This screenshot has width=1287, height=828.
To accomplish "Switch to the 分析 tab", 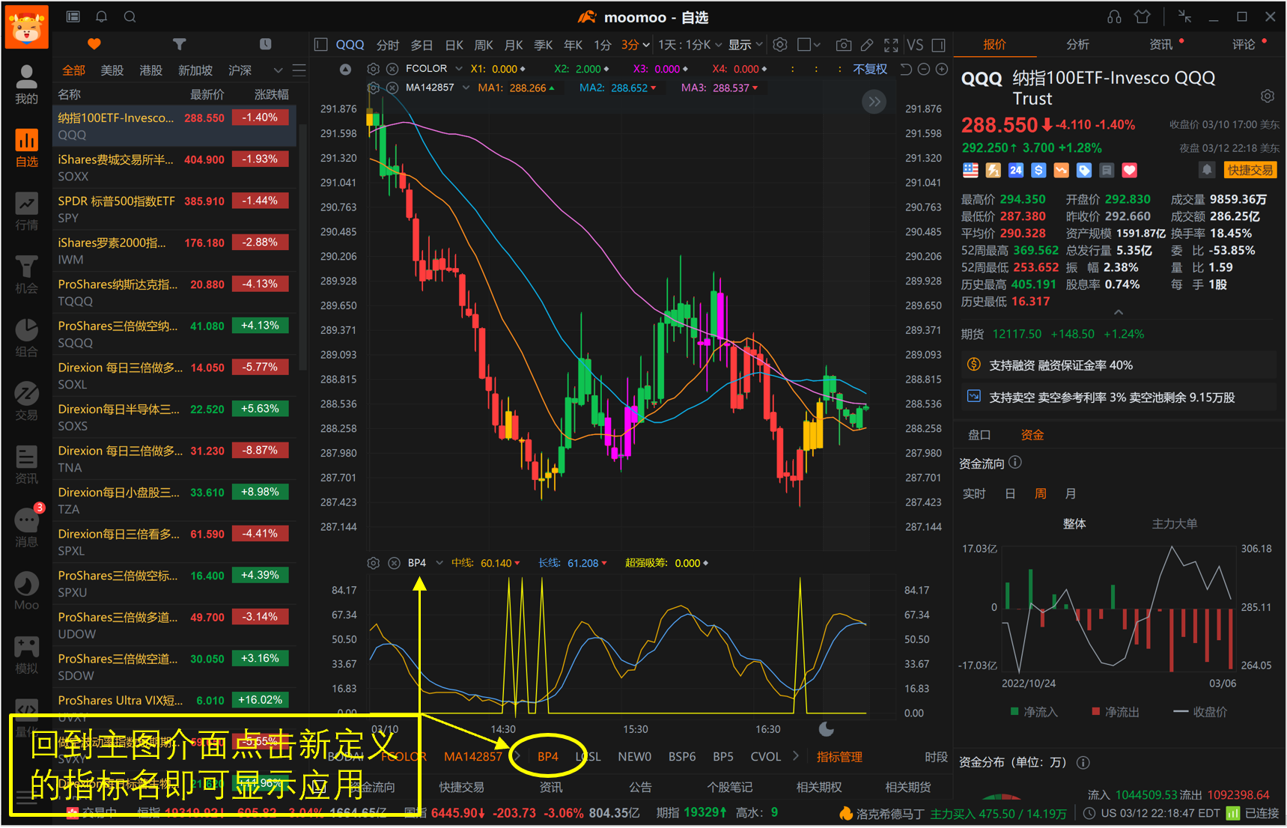I will pyautogui.click(x=1077, y=45).
